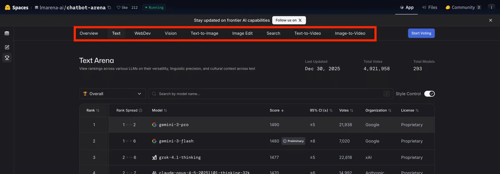Click the Google icon beside gemini-3-flash
The width and height of the screenshot is (500, 174).
154,141
